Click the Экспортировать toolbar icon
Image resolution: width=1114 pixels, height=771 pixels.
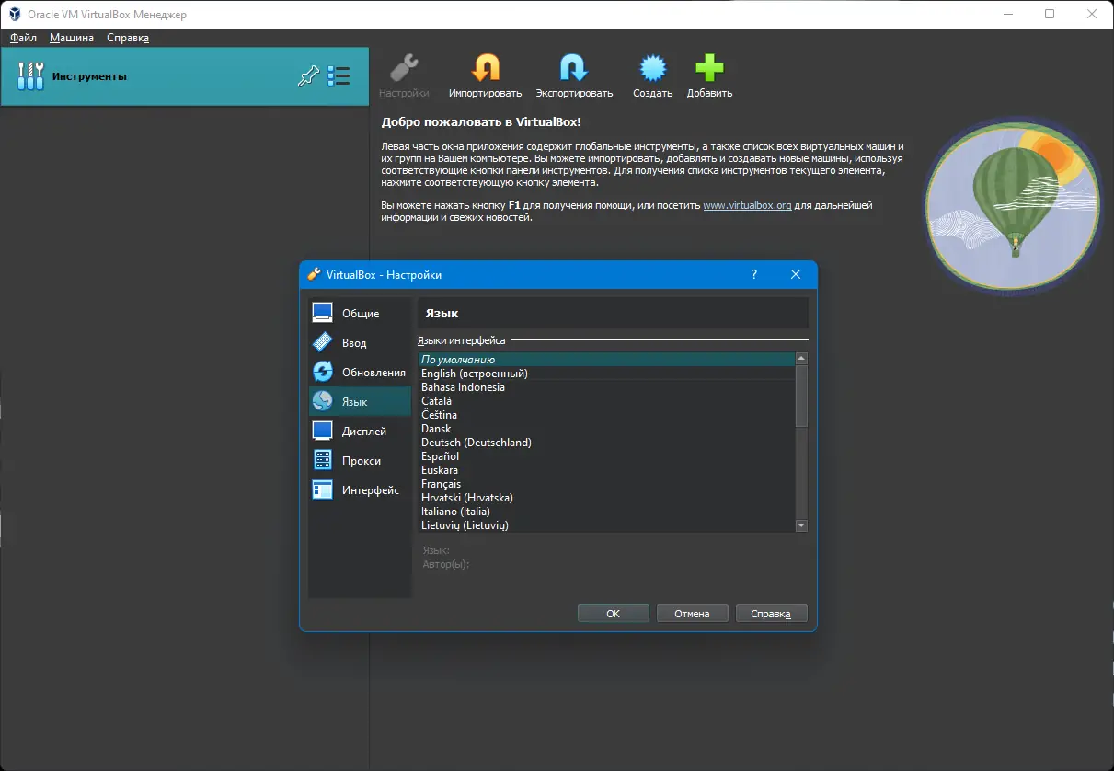[x=574, y=68]
